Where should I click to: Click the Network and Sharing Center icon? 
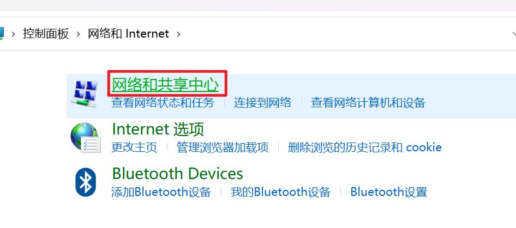tap(85, 94)
